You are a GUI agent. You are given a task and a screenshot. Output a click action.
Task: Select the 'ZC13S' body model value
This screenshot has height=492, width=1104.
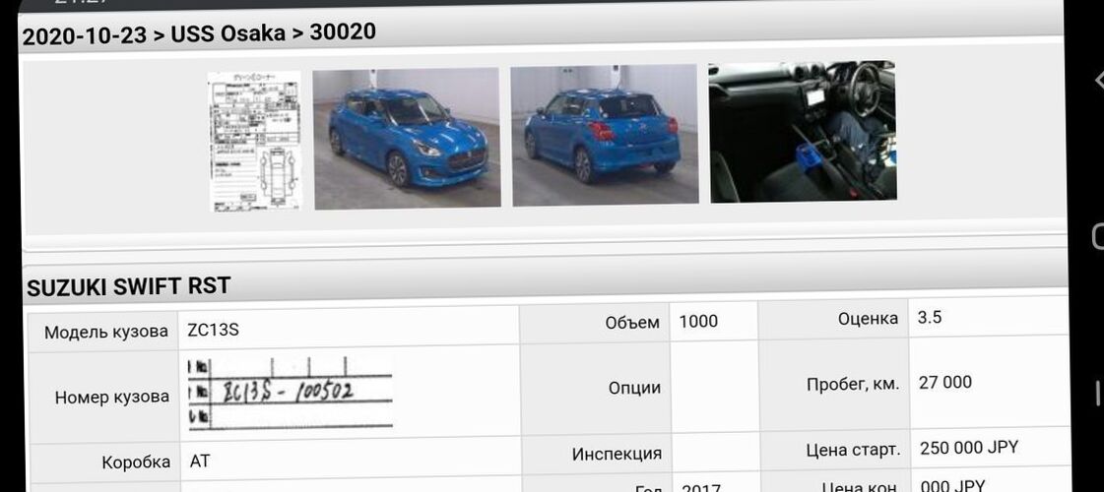pyautogui.click(x=214, y=330)
